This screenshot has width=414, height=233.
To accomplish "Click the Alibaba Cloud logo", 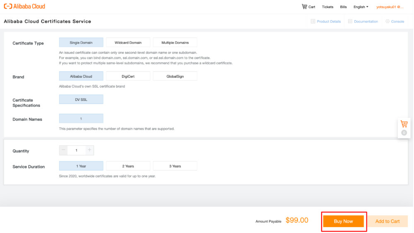I will pyautogui.click(x=24, y=6).
